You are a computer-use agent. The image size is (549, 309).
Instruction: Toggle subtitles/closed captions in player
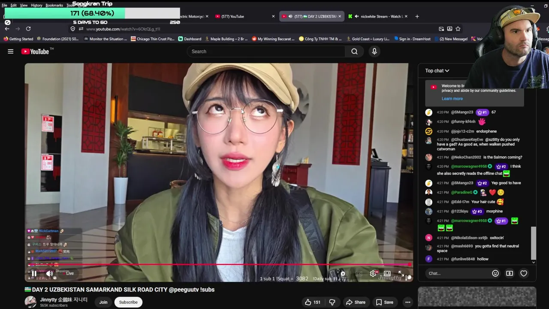click(359, 273)
